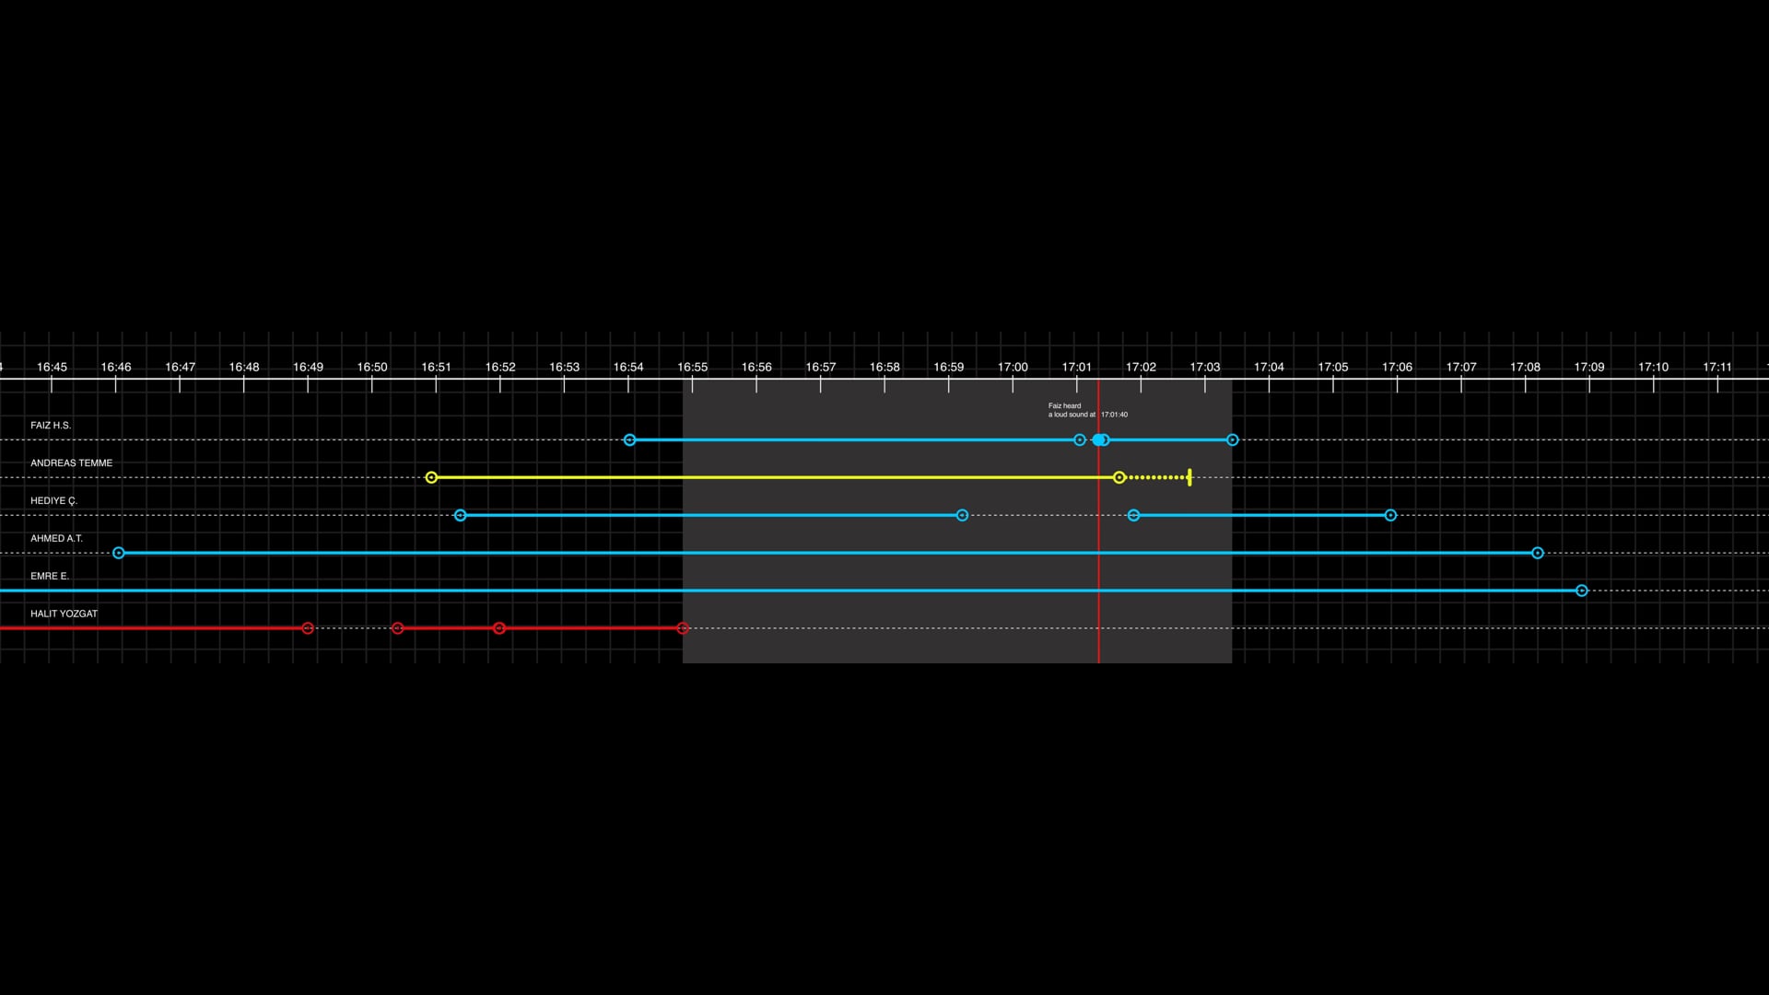1769x995 pixels.
Task: Click the 16:56 time label
Action: pos(756,367)
